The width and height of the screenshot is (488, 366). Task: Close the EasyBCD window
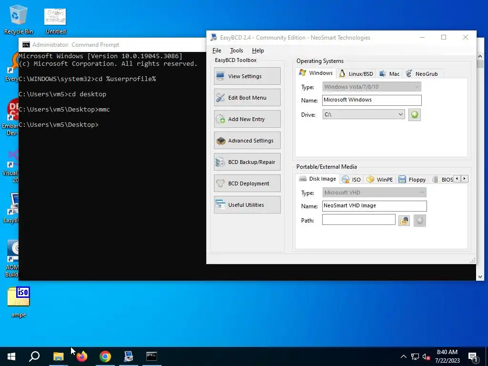466,37
